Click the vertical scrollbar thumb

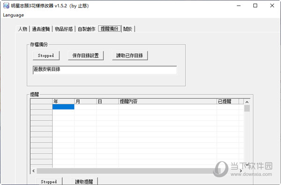tap(247, 108)
